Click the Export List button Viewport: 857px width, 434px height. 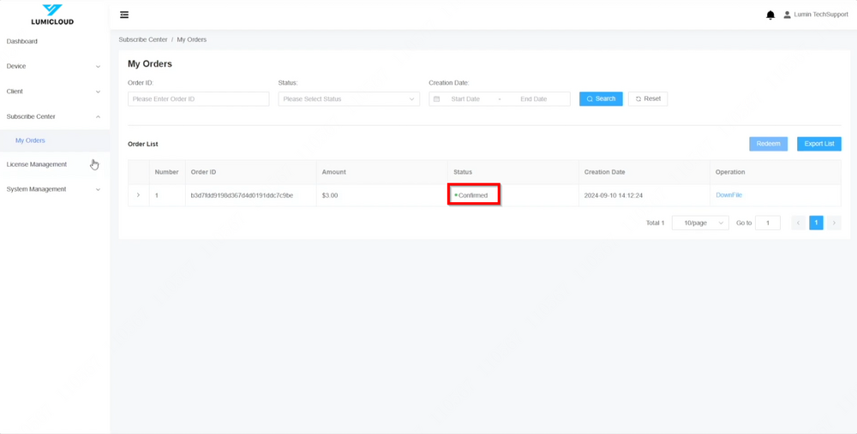pyautogui.click(x=818, y=144)
